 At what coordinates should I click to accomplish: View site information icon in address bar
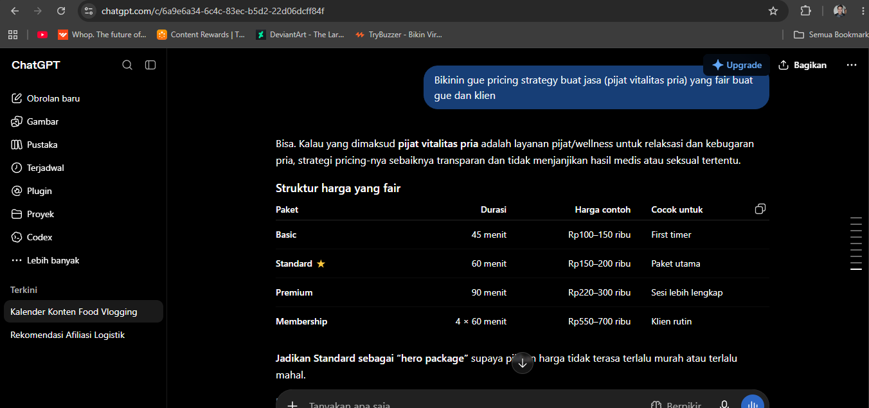tap(89, 11)
